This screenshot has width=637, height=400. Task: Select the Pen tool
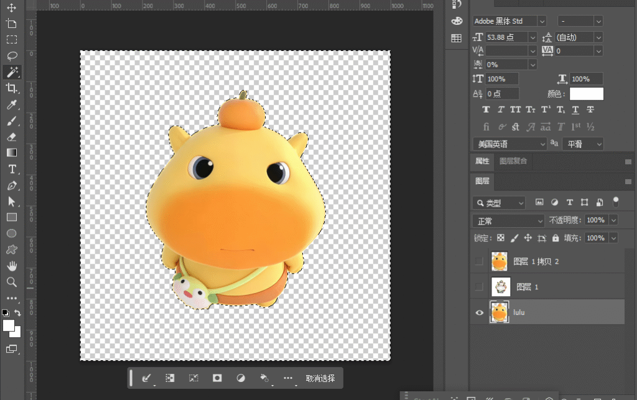pyautogui.click(x=11, y=185)
